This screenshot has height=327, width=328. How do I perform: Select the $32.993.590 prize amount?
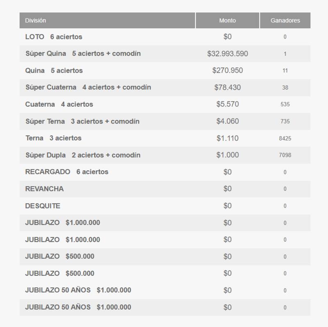click(228, 54)
